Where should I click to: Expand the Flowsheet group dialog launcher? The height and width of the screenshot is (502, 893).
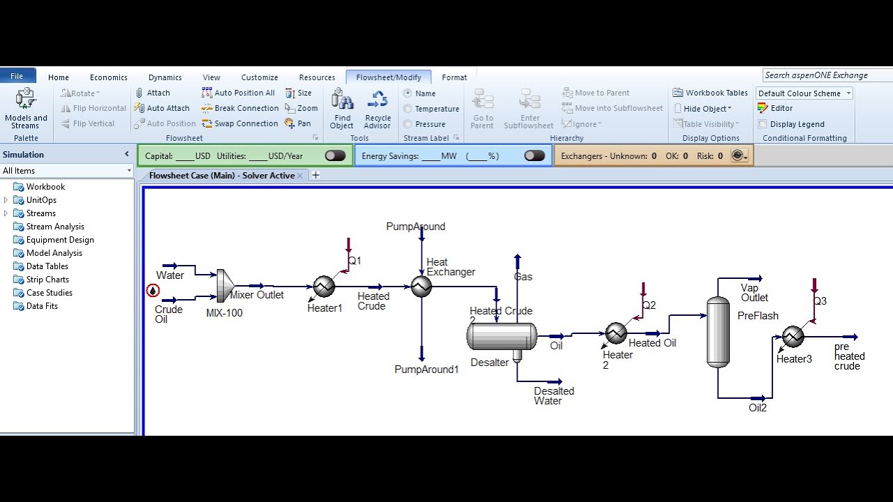click(315, 138)
